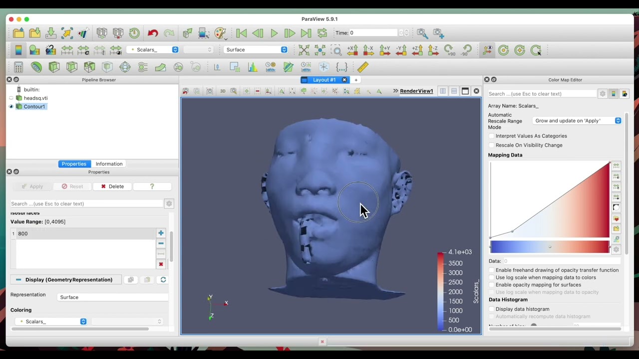
Task: Click the Rescale to Data Range icon
Action: pyautogui.click(x=67, y=50)
